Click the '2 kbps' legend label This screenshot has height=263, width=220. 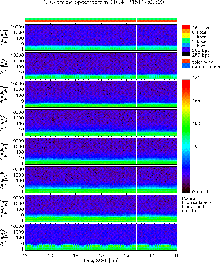pos(199,41)
